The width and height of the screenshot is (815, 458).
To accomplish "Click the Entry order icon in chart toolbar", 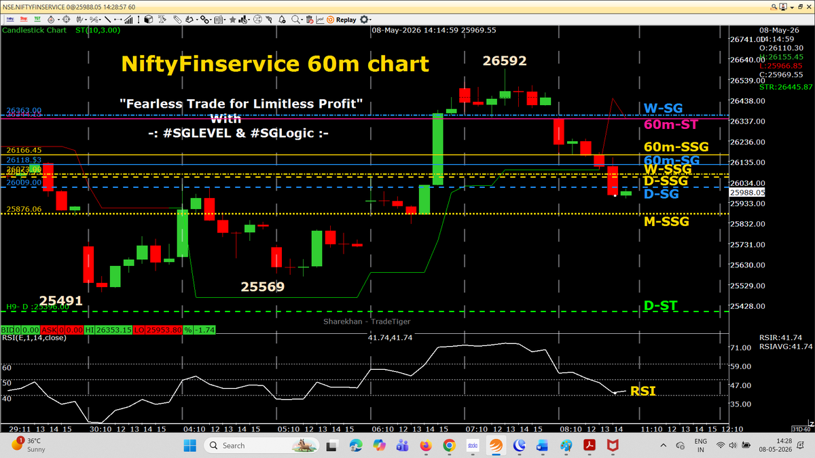I will (10, 20).
